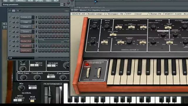The width and height of the screenshot is (188, 106).
Task: Open the All channel filter dropdown
Action: click(x=21, y=58)
